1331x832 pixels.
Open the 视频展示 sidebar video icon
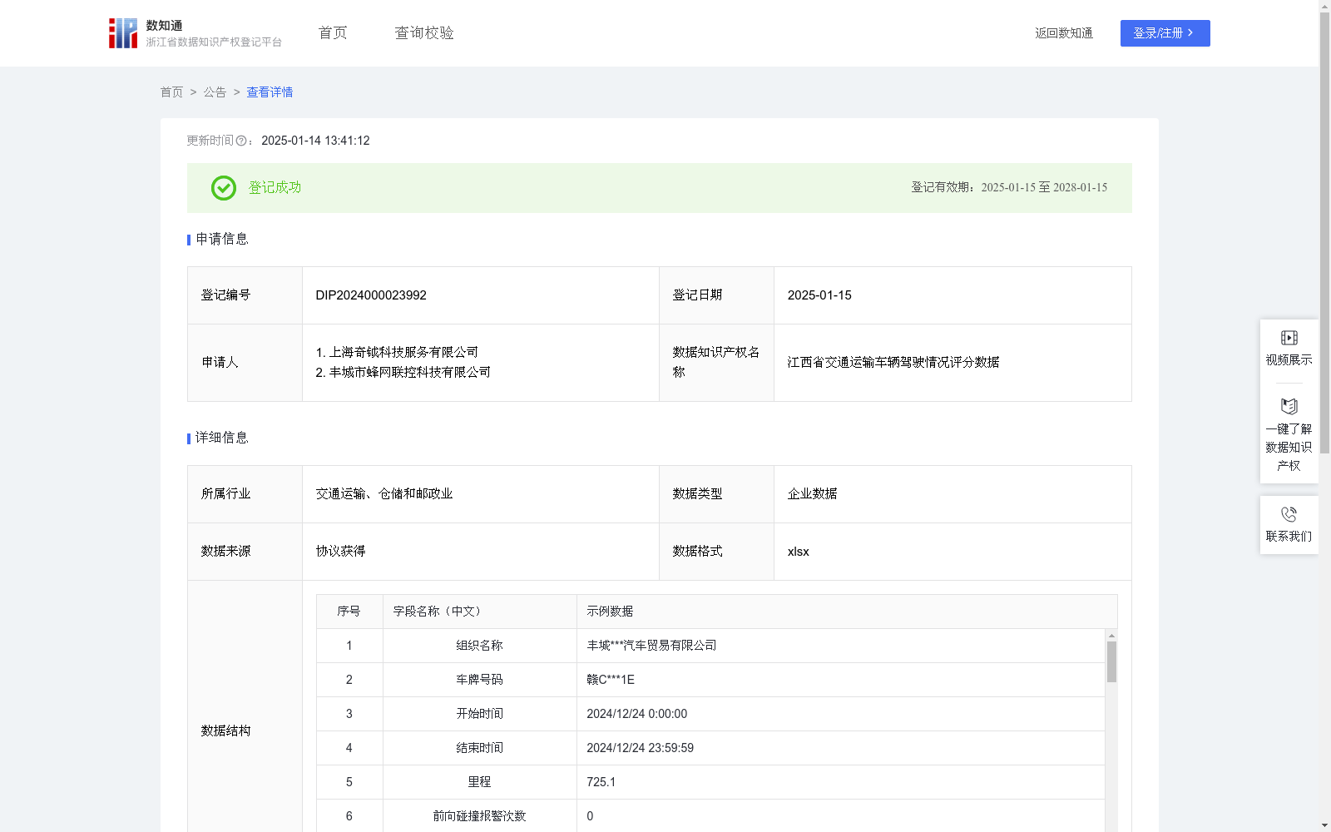click(1289, 338)
